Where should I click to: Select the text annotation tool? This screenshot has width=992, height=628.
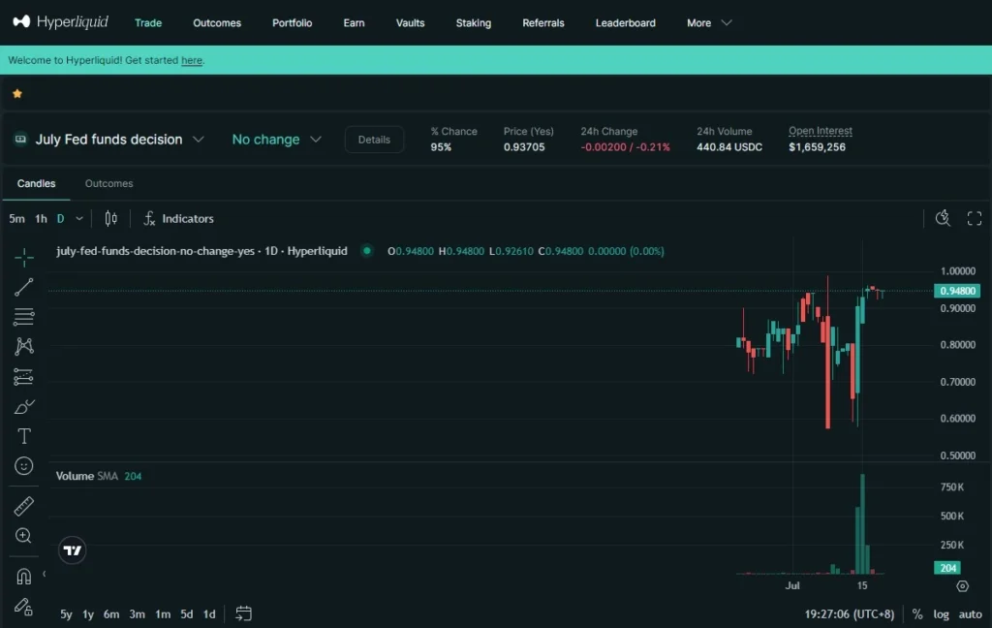24,436
